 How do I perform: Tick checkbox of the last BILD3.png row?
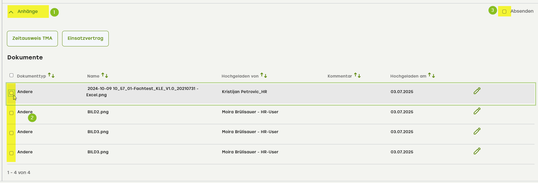pyautogui.click(x=12, y=153)
